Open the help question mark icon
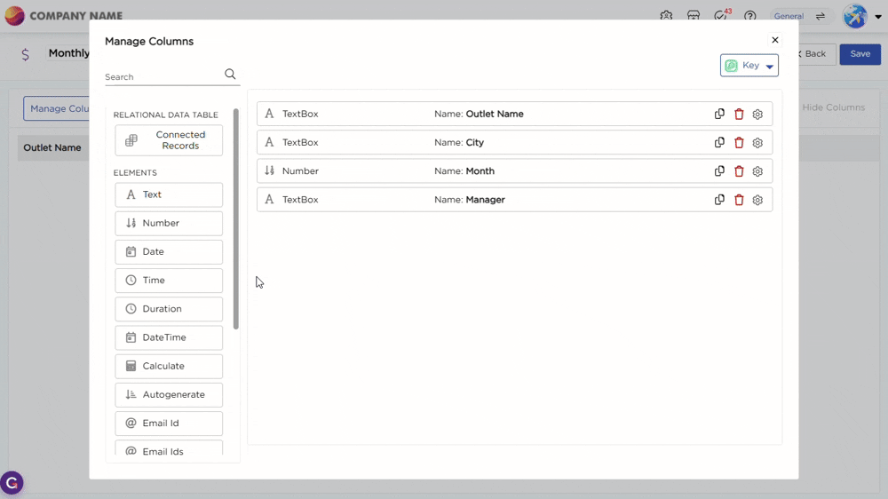The height and width of the screenshot is (499, 888). 750,16
